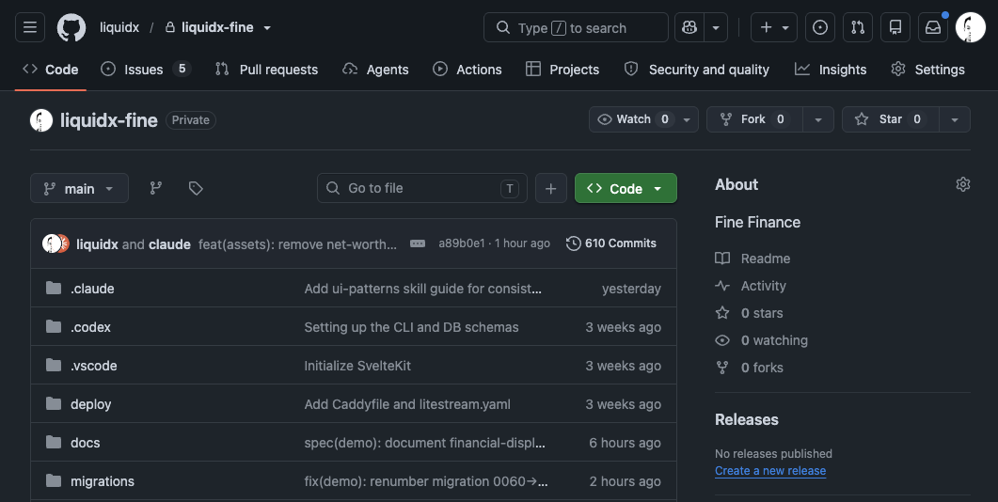Viewport: 998px width, 502px height.
Task: Switch to the Actions tab
Action: (x=467, y=70)
